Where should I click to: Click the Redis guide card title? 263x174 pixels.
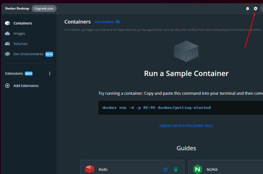pyautogui.click(x=103, y=169)
